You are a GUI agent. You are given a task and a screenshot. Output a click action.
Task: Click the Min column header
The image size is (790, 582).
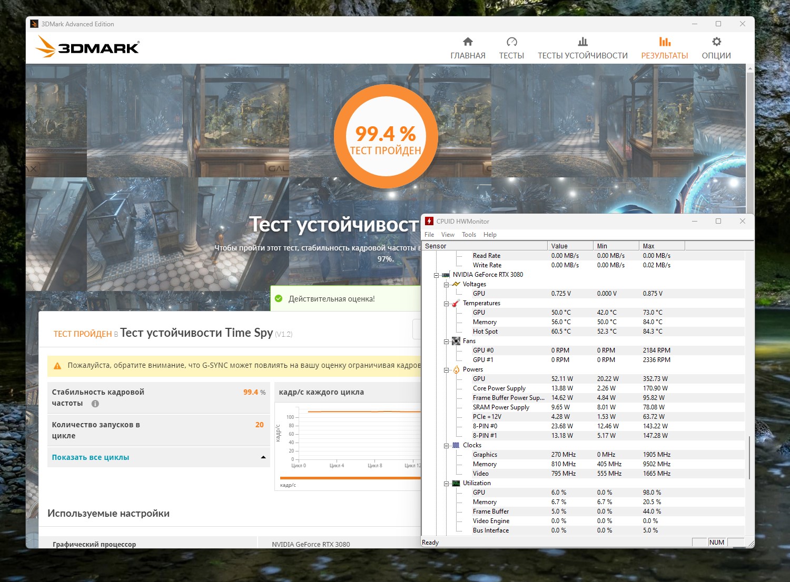(x=616, y=246)
